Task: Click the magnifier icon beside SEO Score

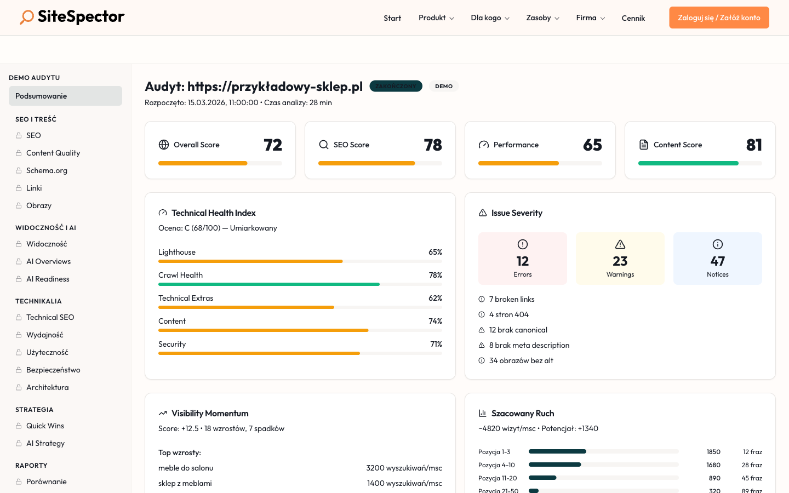Action: pos(323,145)
